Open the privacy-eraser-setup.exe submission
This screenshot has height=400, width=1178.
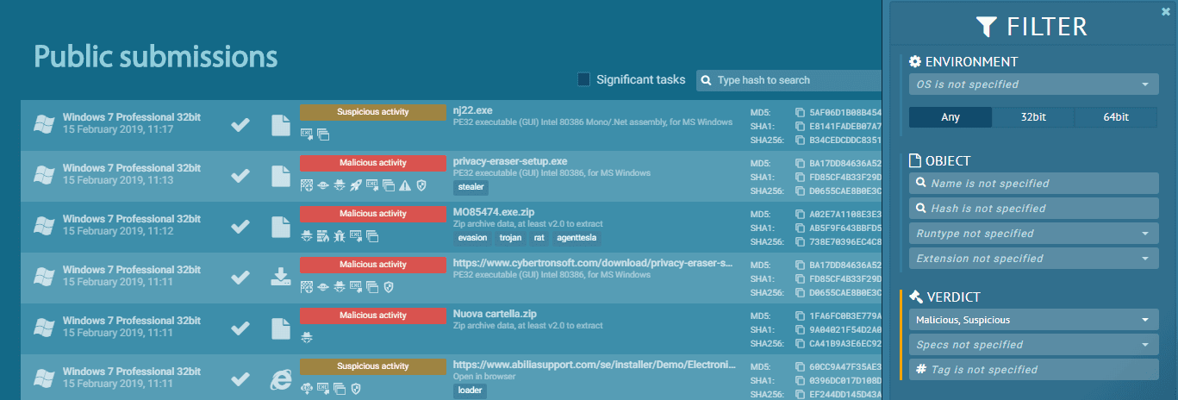[x=510, y=161]
